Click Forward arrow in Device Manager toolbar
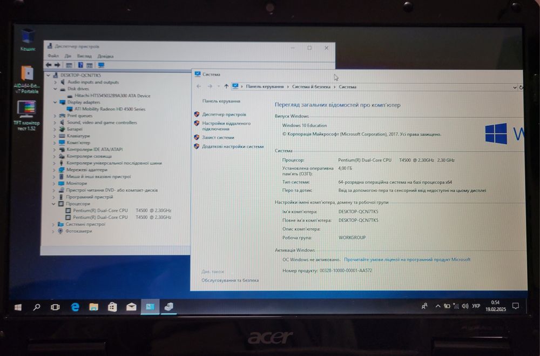This screenshot has width=540, height=356. 57,65
